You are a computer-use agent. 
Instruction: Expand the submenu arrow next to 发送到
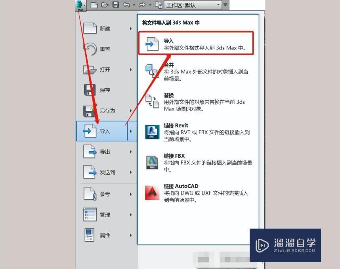tap(131, 172)
